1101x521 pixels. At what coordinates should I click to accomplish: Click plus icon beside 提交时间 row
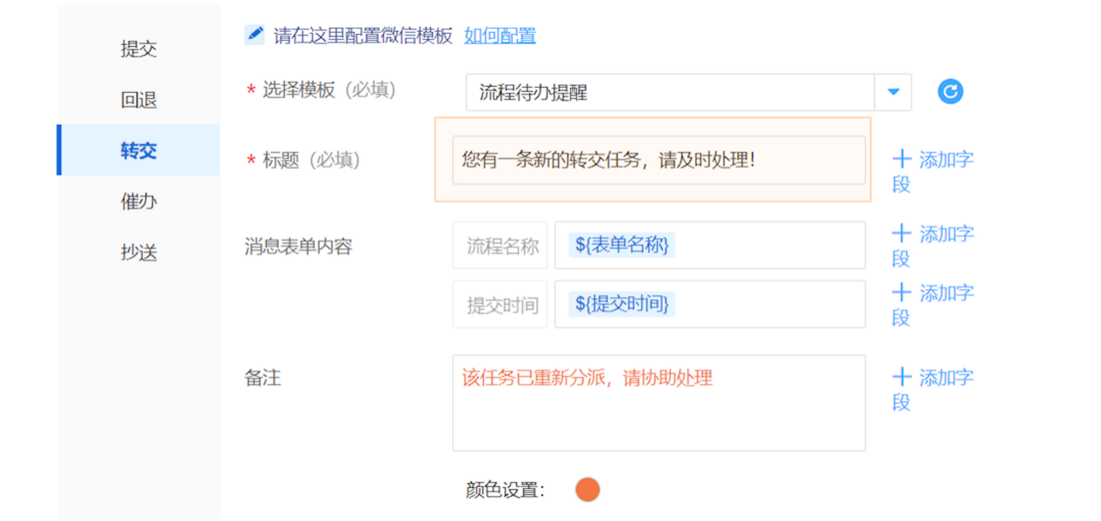pos(902,293)
